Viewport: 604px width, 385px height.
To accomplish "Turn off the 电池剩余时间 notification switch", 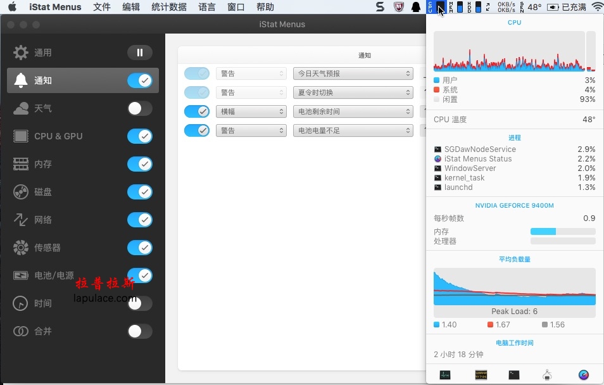I will 197,111.
